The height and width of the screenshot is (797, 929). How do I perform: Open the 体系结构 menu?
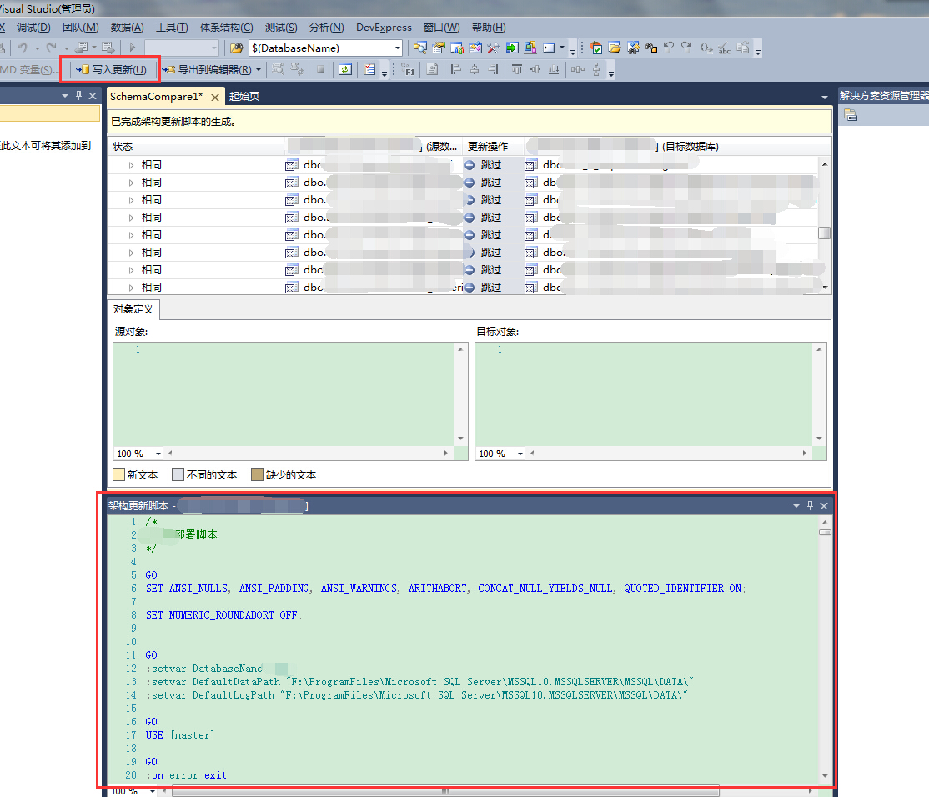pos(226,28)
